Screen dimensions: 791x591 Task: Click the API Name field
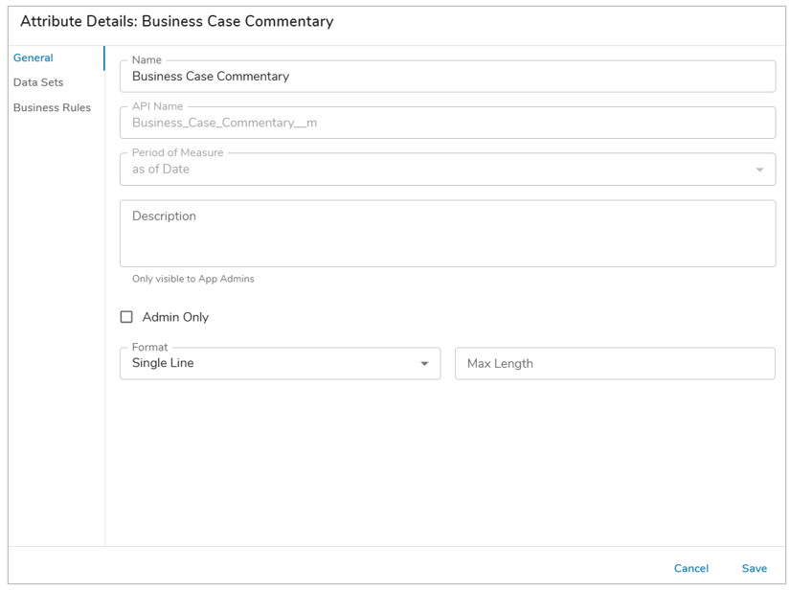pos(447,124)
